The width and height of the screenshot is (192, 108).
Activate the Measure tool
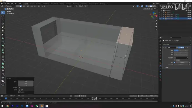(x=3, y=38)
